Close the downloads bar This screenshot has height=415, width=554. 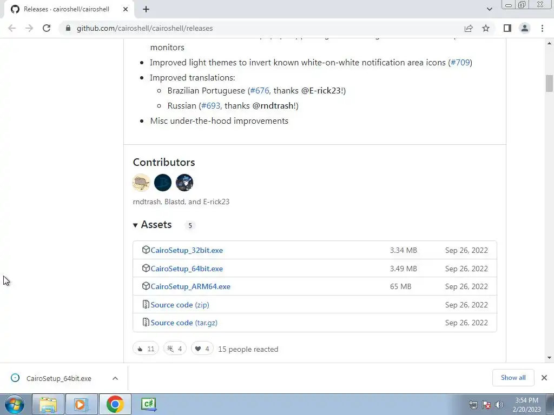pyautogui.click(x=544, y=378)
